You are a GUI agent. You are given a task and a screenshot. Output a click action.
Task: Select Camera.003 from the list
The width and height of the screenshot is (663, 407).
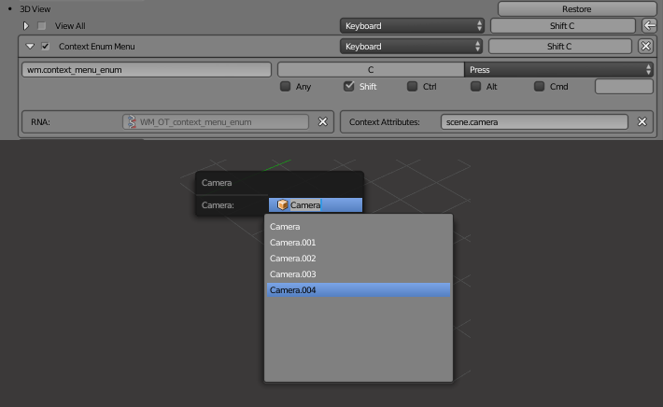pyautogui.click(x=359, y=274)
